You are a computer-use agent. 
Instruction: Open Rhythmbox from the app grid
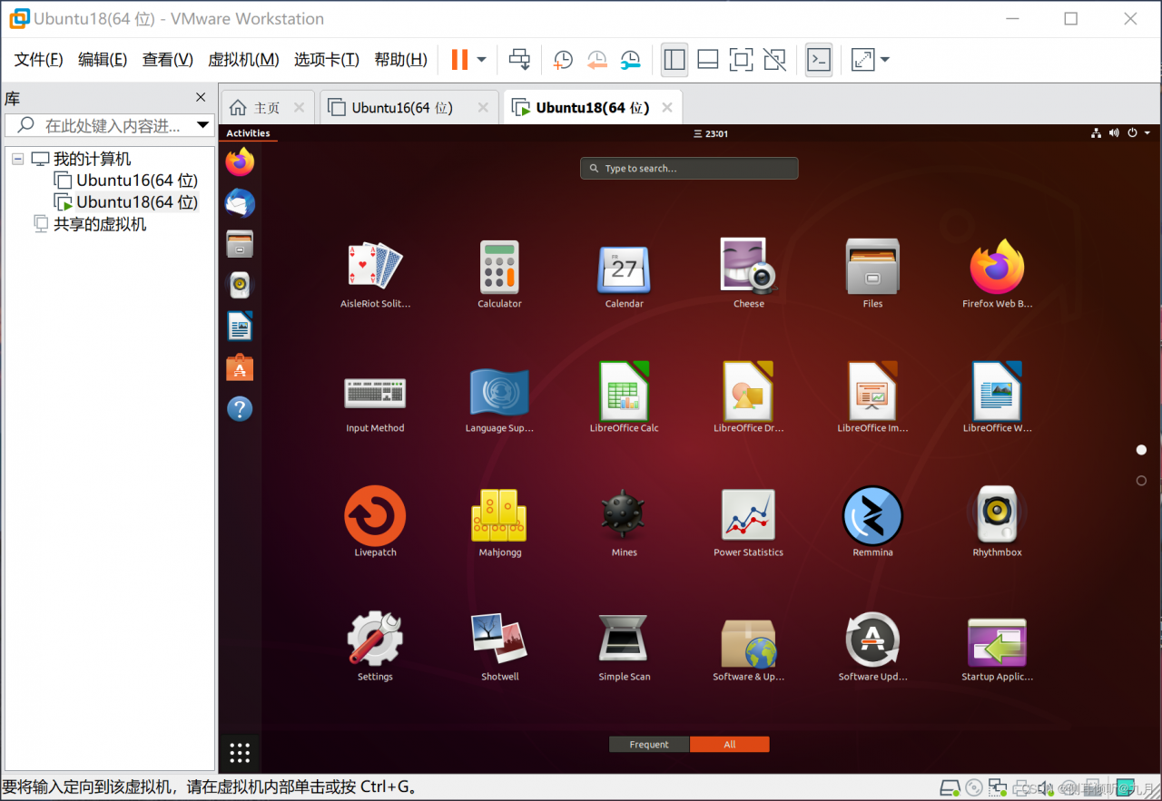[997, 515]
